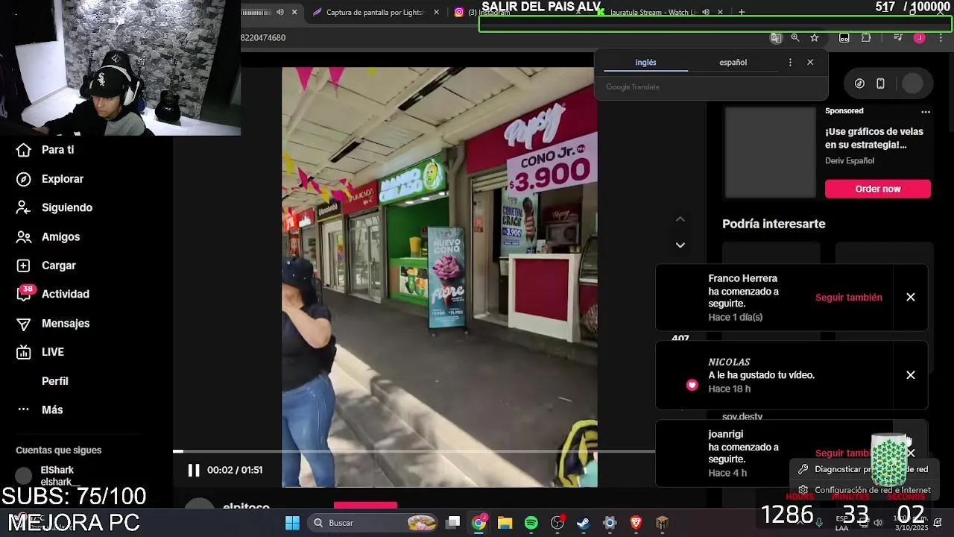Open File Explorer from the taskbar
The height and width of the screenshot is (537, 954).
[x=505, y=523]
